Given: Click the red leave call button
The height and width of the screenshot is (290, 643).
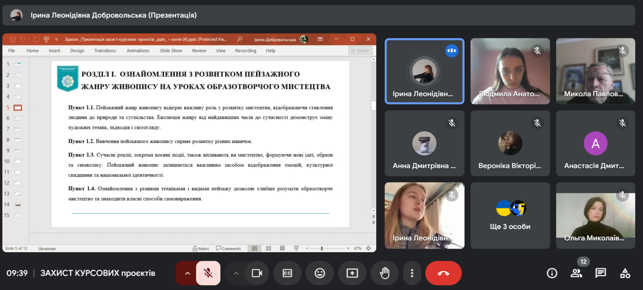Looking at the screenshot, I should coord(443,273).
